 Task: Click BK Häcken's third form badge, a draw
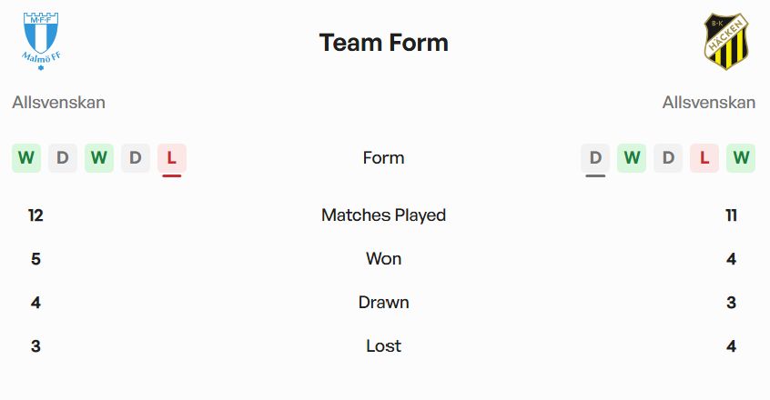668,158
